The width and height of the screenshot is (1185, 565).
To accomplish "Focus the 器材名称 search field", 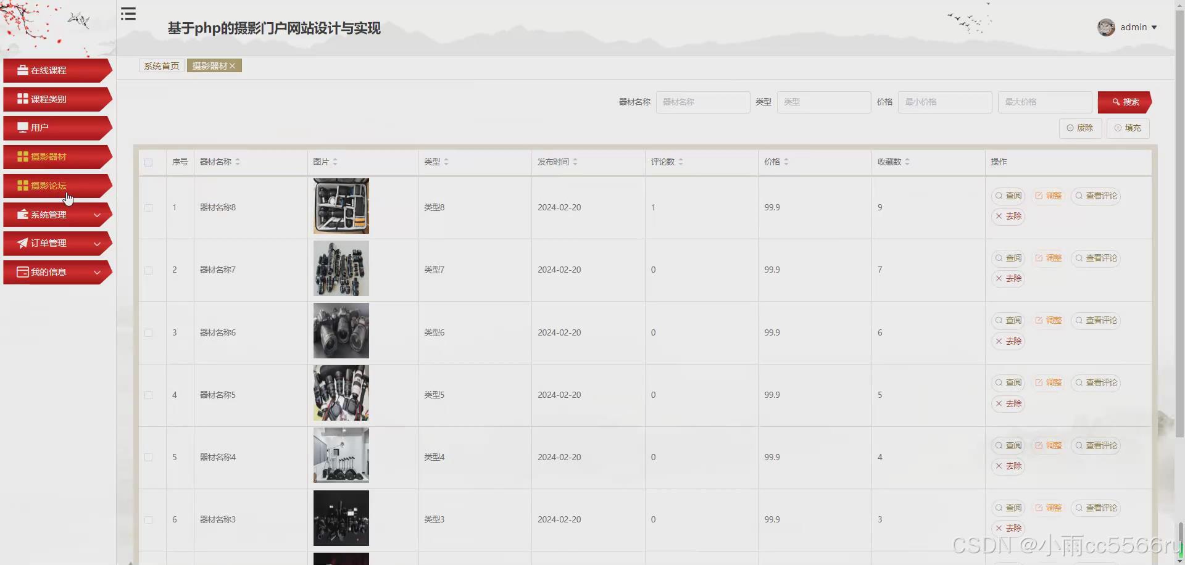I will [703, 102].
